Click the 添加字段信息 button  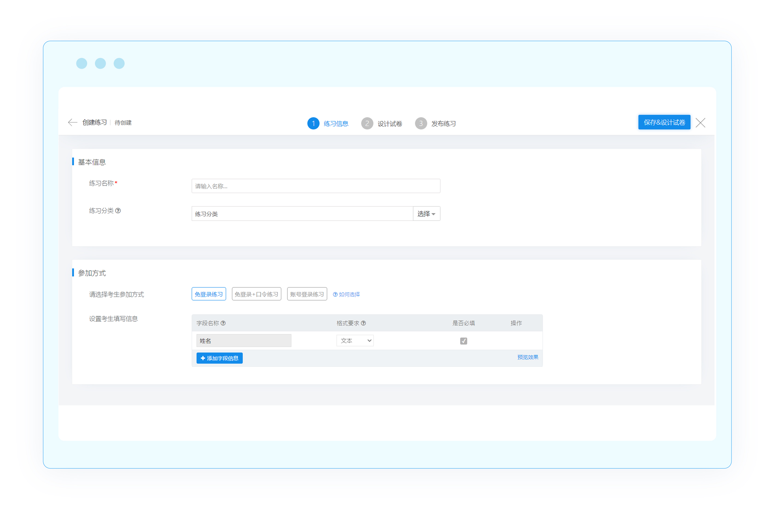pyautogui.click(x=219, y=358)
